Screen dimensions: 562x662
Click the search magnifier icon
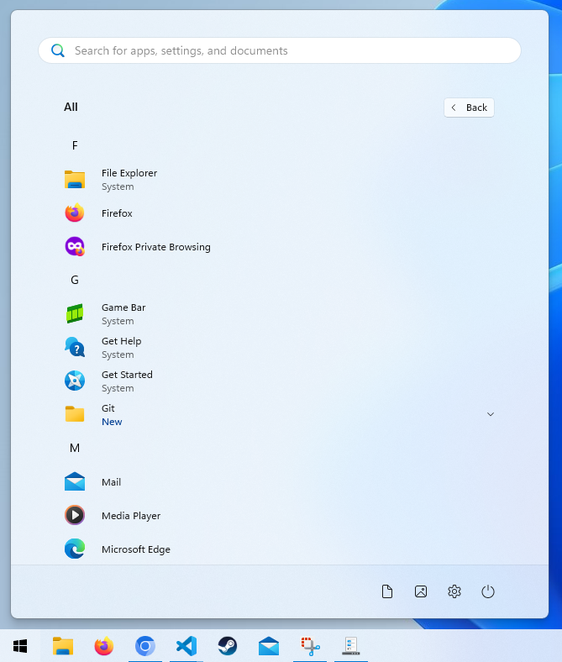[58, 50]
